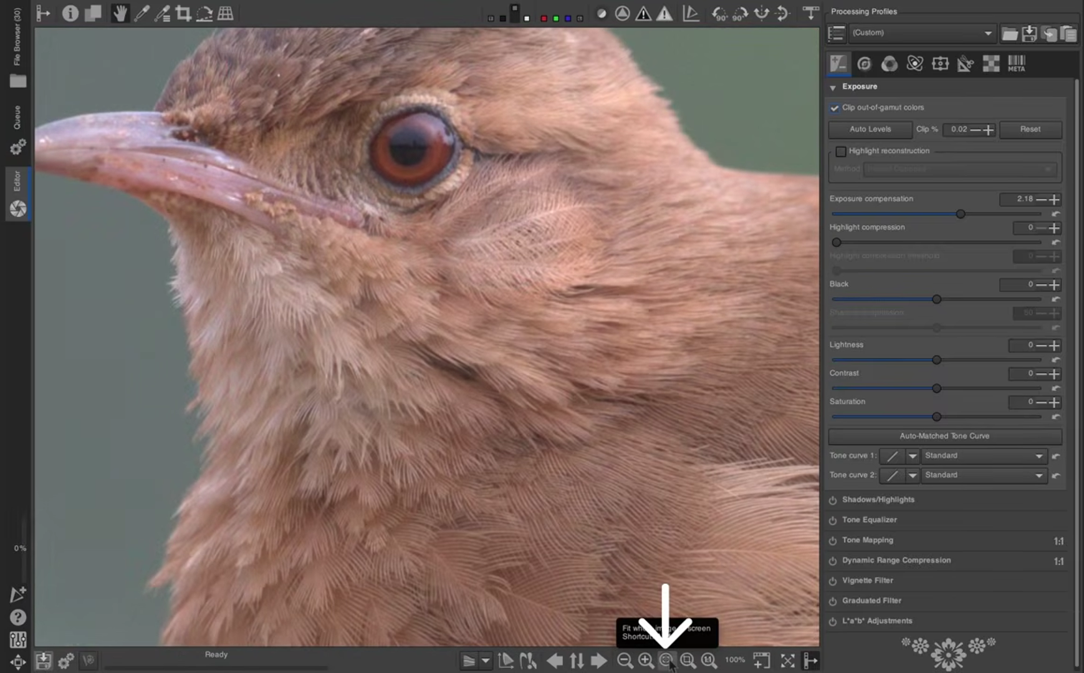
Task: Expand Dynamic Range Compression tool
Action: [896, 560]
